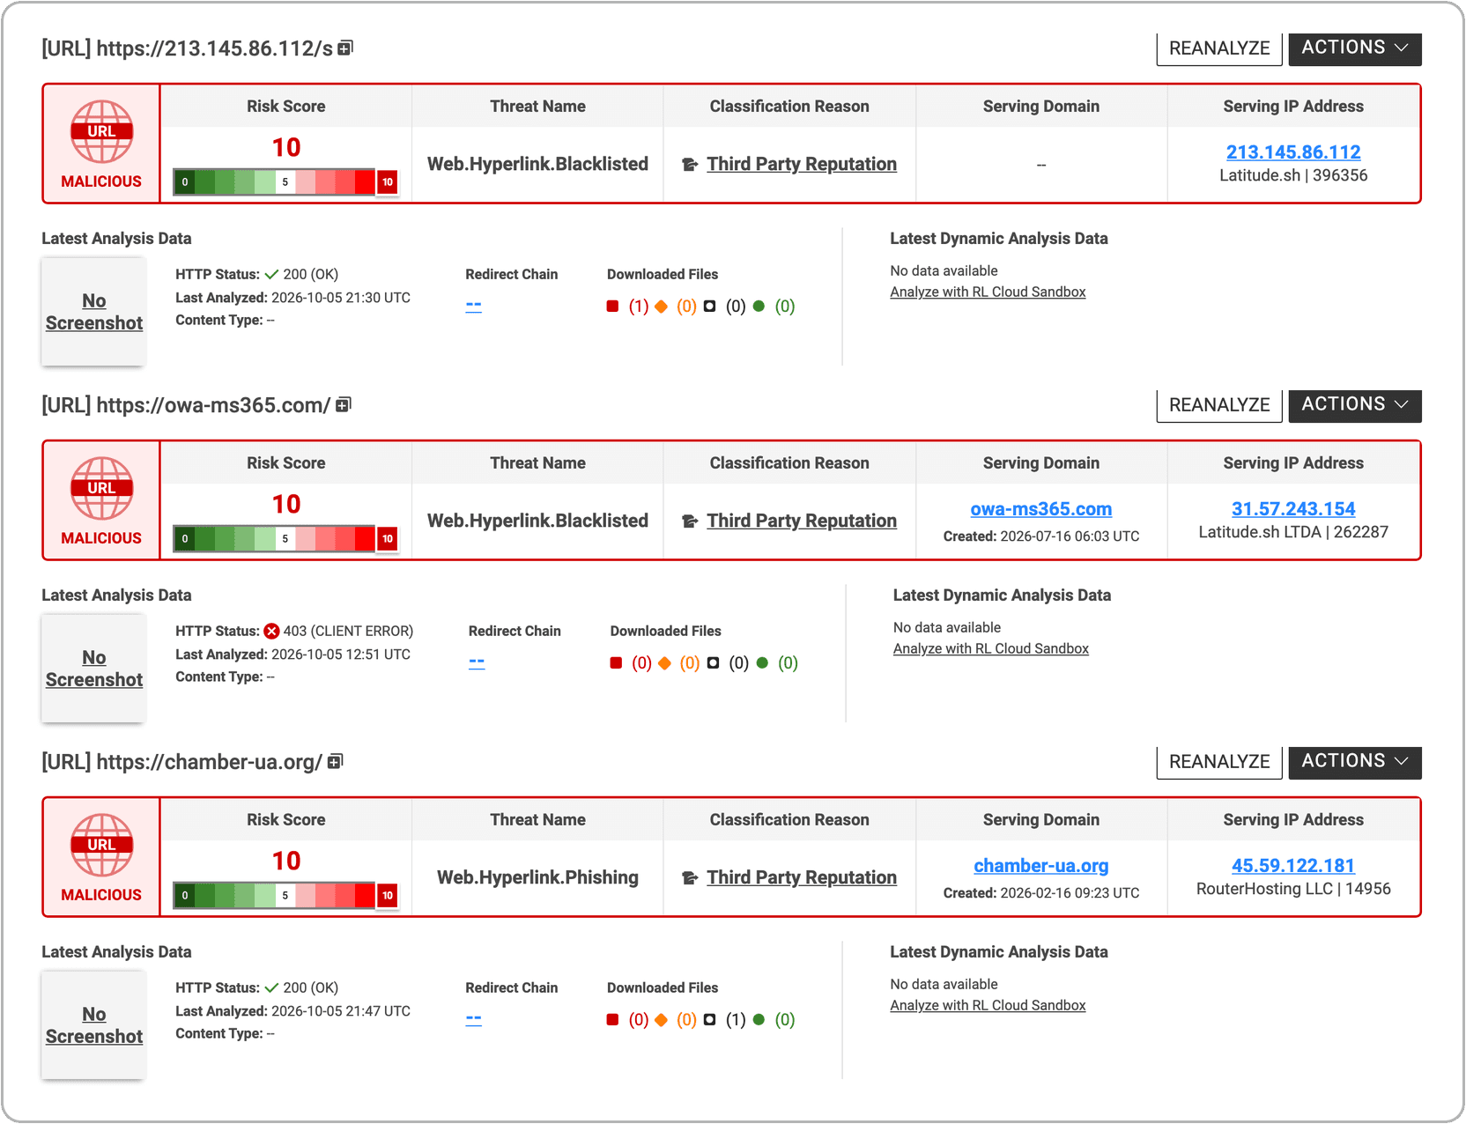The width and height of the screenshot is (1466, 1124).
Task: Click No Screenshot thumbnail for owa-ms365.com
Action: tap(93, 669)
